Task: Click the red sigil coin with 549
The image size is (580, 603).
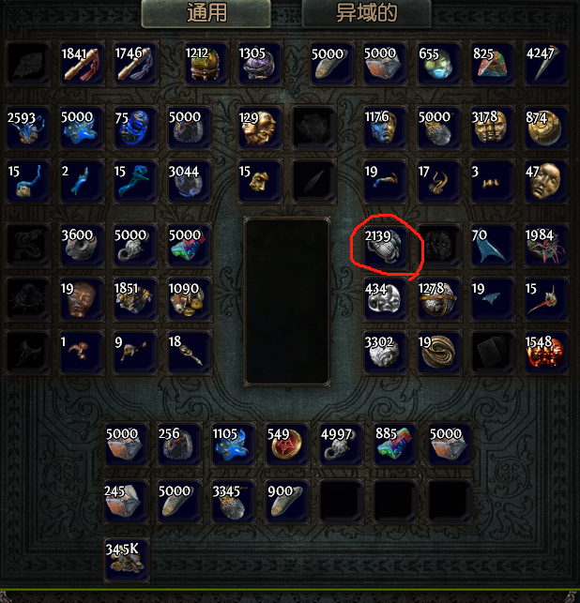Action: pyautogui.click(x=287, y=445)
